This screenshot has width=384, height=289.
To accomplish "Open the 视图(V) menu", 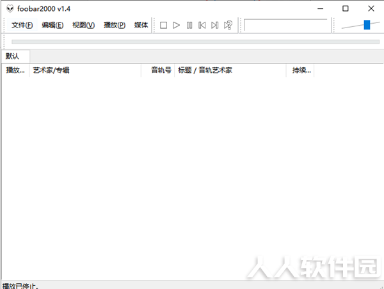I will tap(83, 25).
